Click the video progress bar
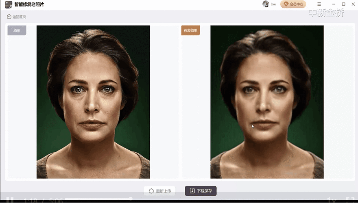Screen dimensions: 358x203 coord(98,199)
